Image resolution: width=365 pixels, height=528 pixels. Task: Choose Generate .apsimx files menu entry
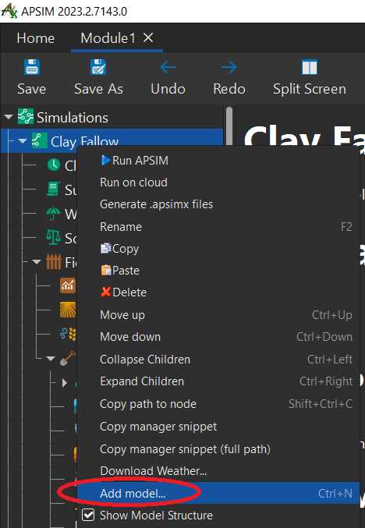218,204
